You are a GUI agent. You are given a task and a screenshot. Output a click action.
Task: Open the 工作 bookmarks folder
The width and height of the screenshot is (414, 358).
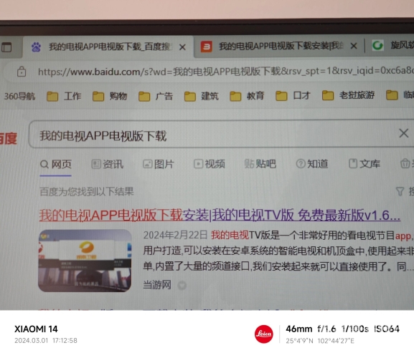64,96
